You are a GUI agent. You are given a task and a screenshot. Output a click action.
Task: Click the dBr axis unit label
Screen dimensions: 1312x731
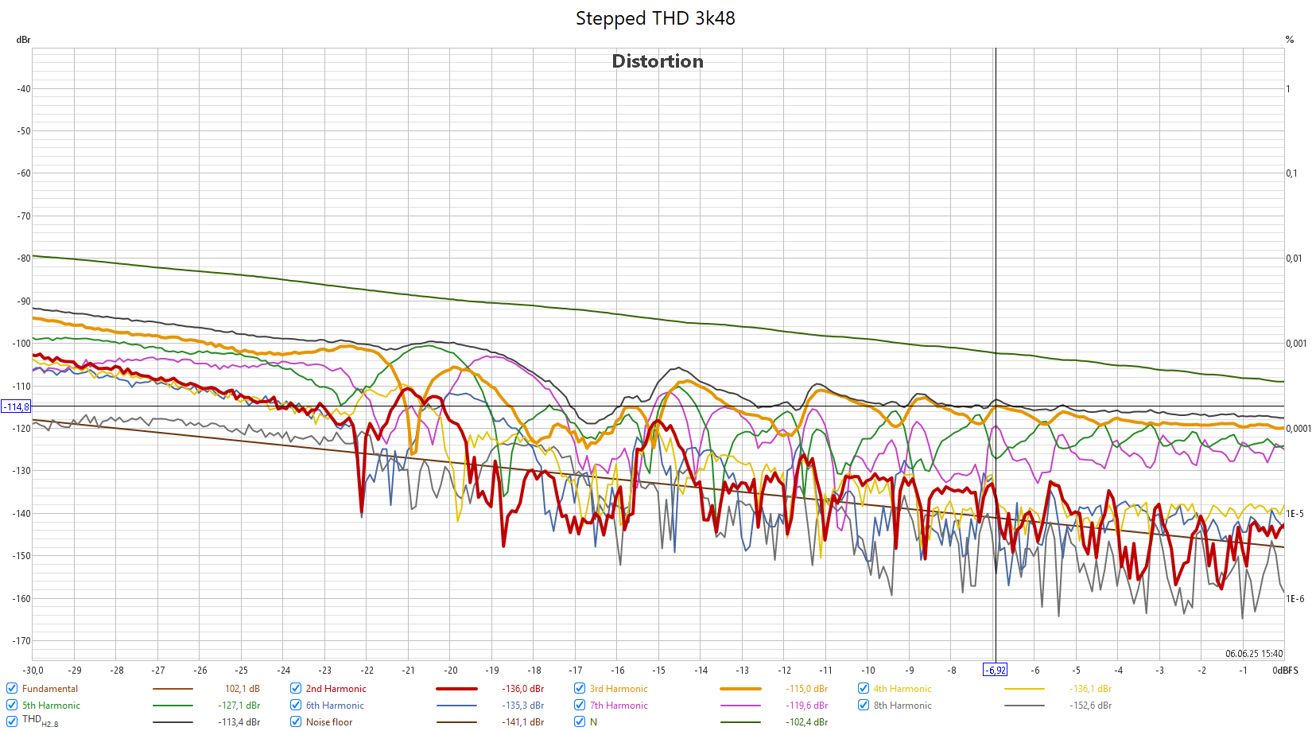[23, 40]
